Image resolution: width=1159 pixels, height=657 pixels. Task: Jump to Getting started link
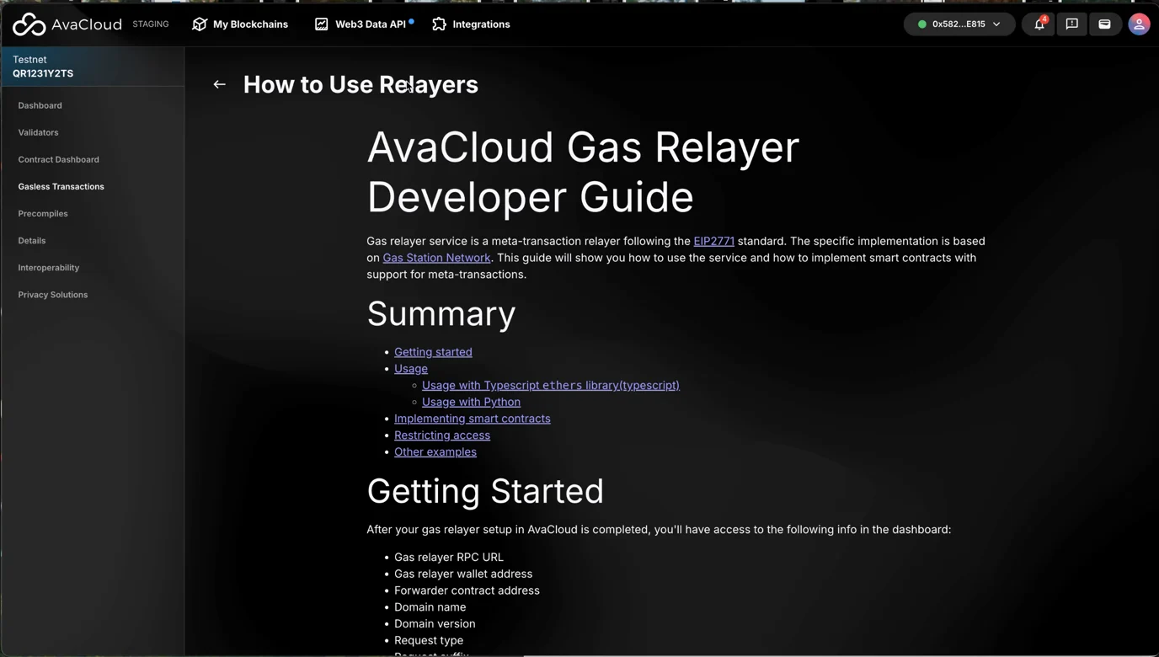point(433,352)
